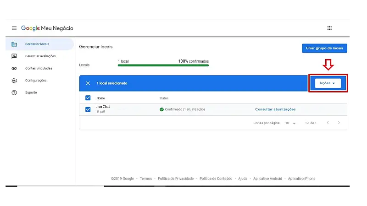Screen dimensions: 367x206
Task: Open Aplicativo Android footer link
Action: pos(267,179)
